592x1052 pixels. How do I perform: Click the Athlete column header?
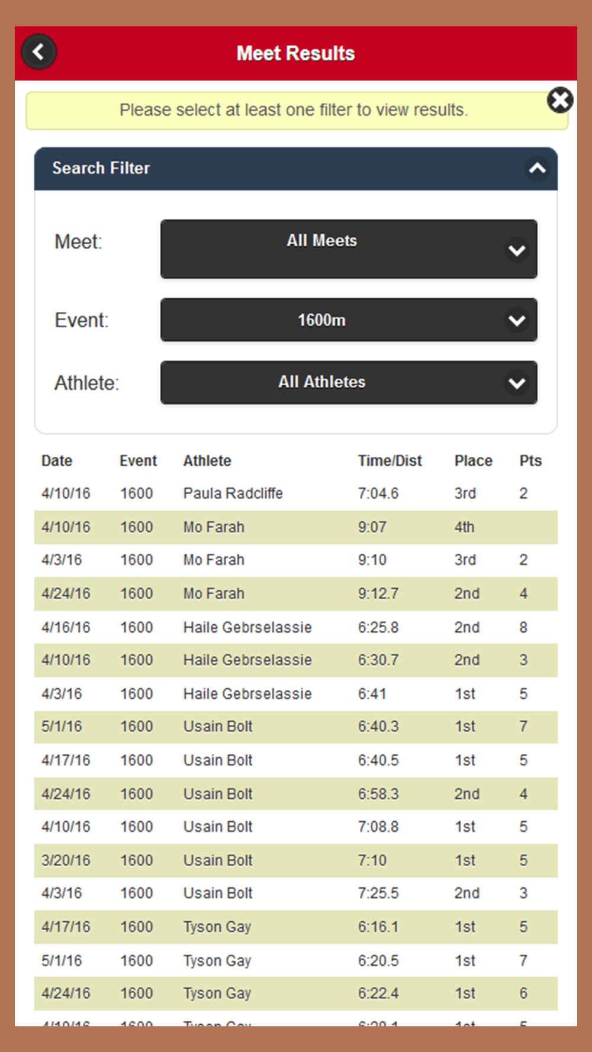point(207,461)
